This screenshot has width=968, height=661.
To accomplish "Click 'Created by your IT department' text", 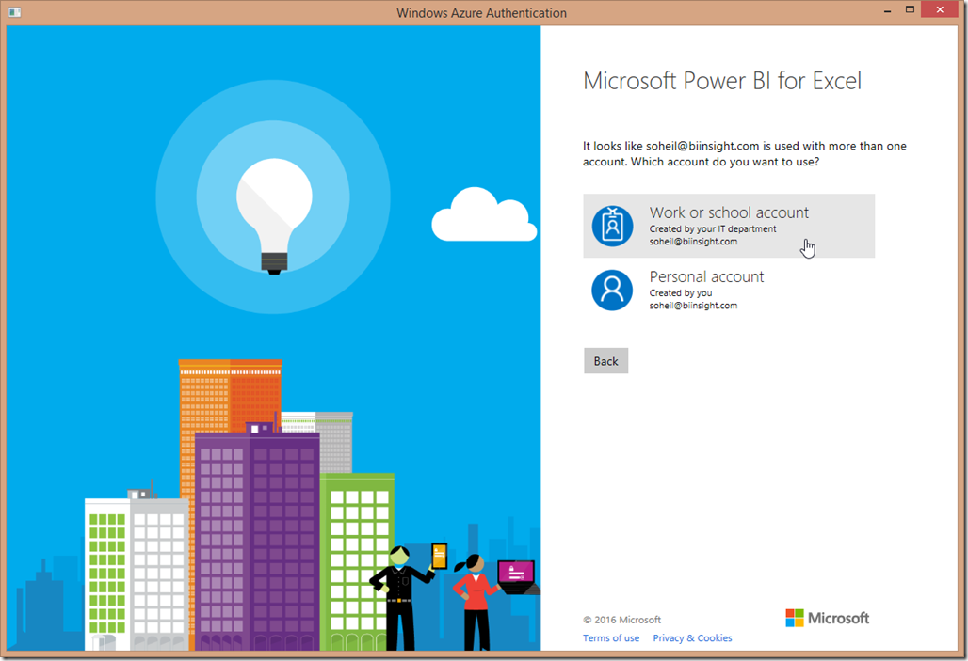I will click(713, 228).
